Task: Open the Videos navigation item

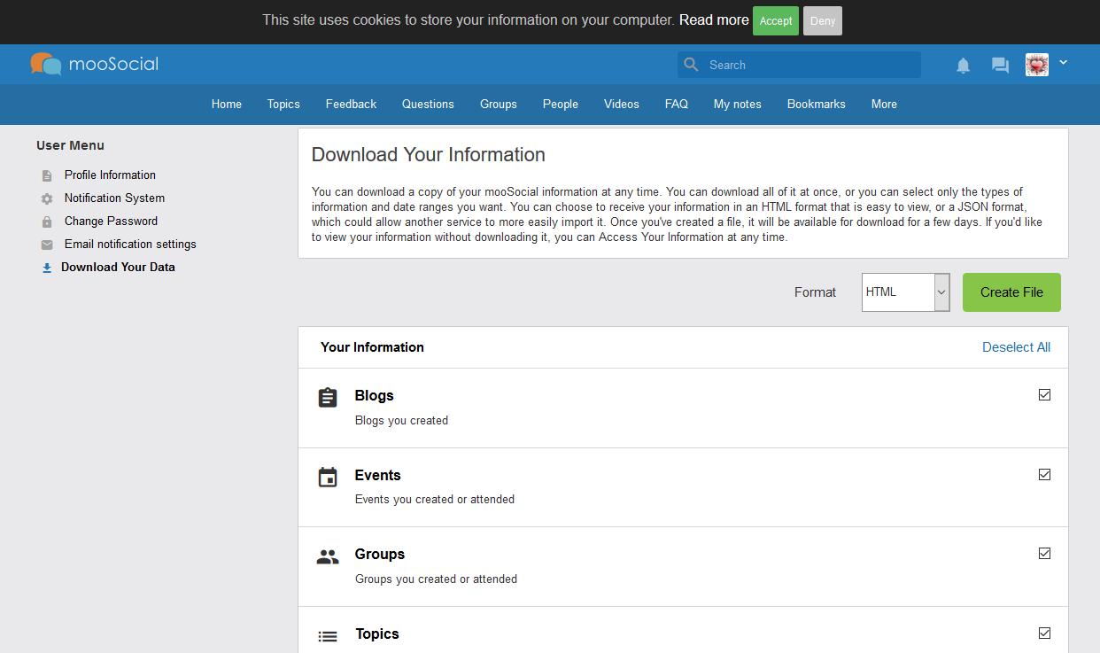Action: coord(622,105)
